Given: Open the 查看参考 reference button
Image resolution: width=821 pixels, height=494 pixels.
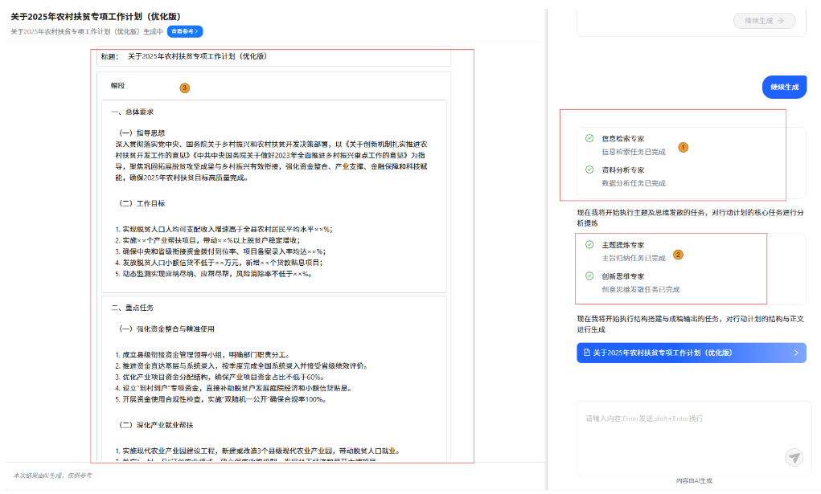Looking at the screenshot, I should (185, 31).
